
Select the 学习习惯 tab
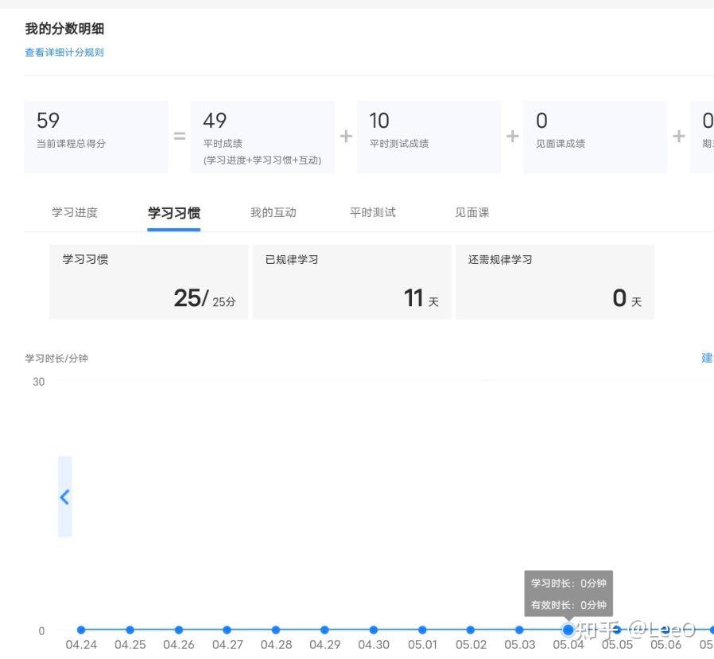[174, 213]
